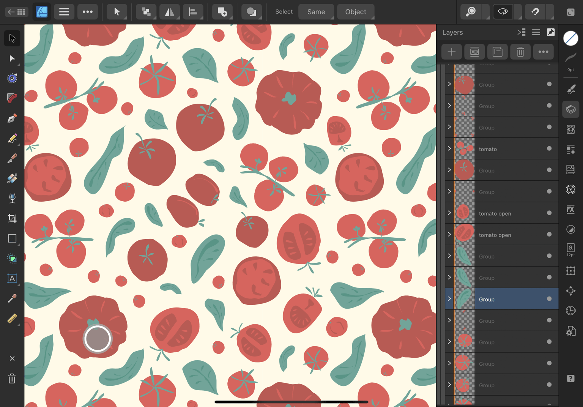
Task: Open the flip transform dropdown
Action: (170, 12)
